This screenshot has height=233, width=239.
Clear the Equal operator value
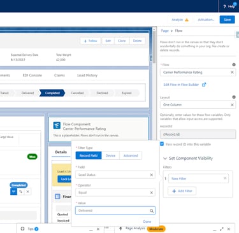[152, 193]
